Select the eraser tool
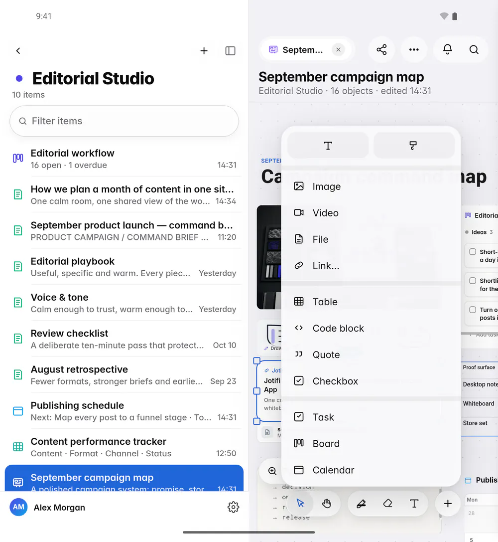The height and width of the screenshot is (542, 498). point(387,504)
